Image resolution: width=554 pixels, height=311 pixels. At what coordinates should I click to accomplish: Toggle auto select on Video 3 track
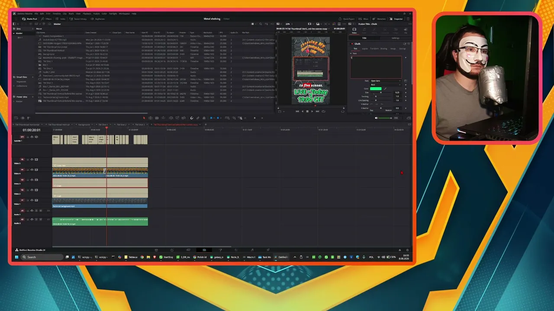[x=32, y=180]
